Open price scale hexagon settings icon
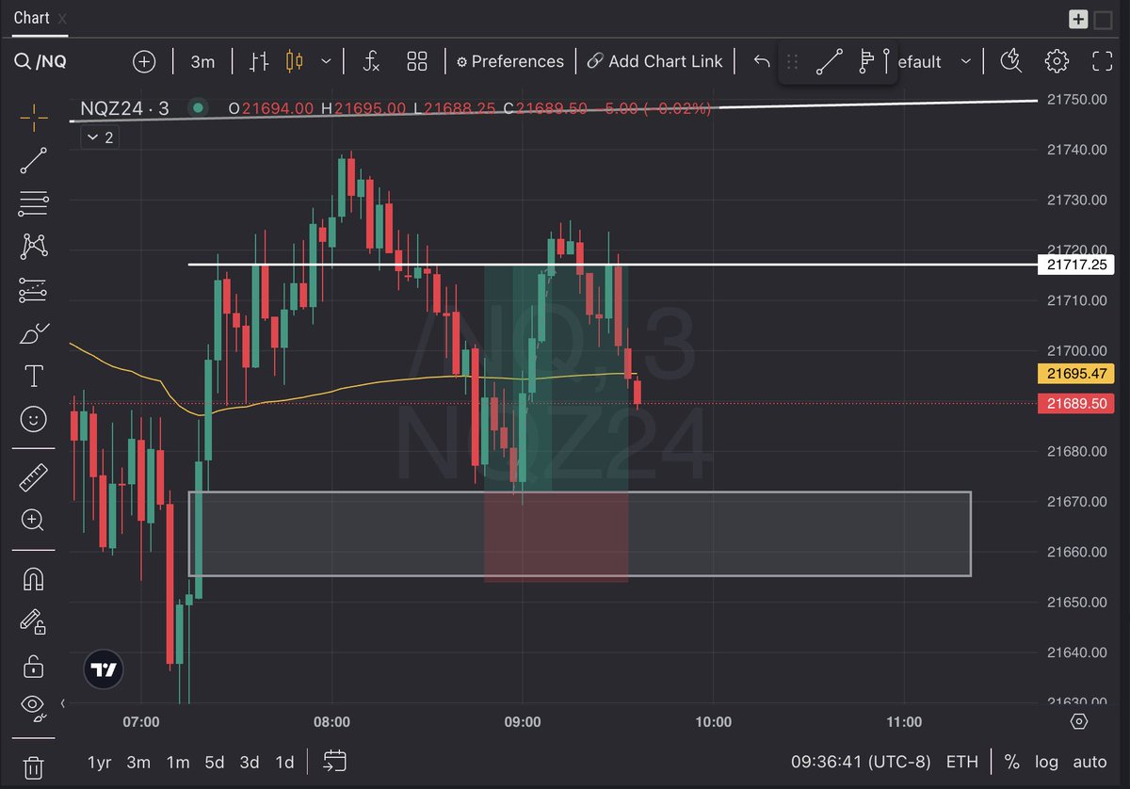Screen dimensions: 1130x789 click(1079, 721)
